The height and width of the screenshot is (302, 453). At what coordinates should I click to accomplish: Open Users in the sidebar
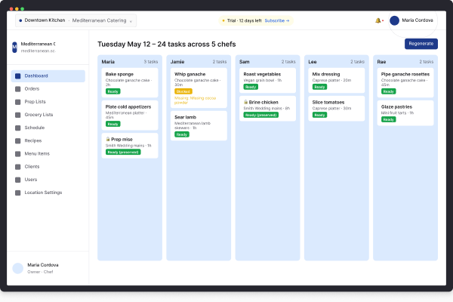point(48,180)
